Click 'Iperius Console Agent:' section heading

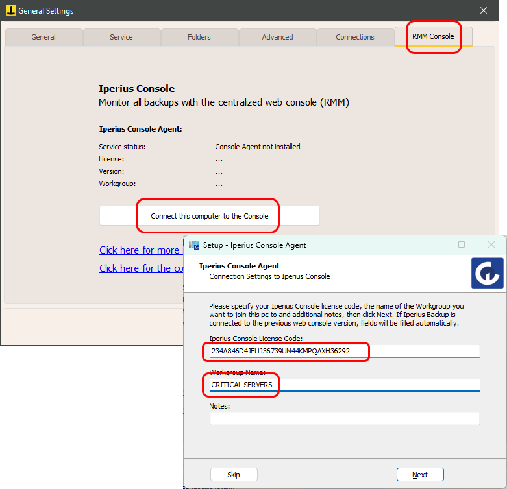141,129
